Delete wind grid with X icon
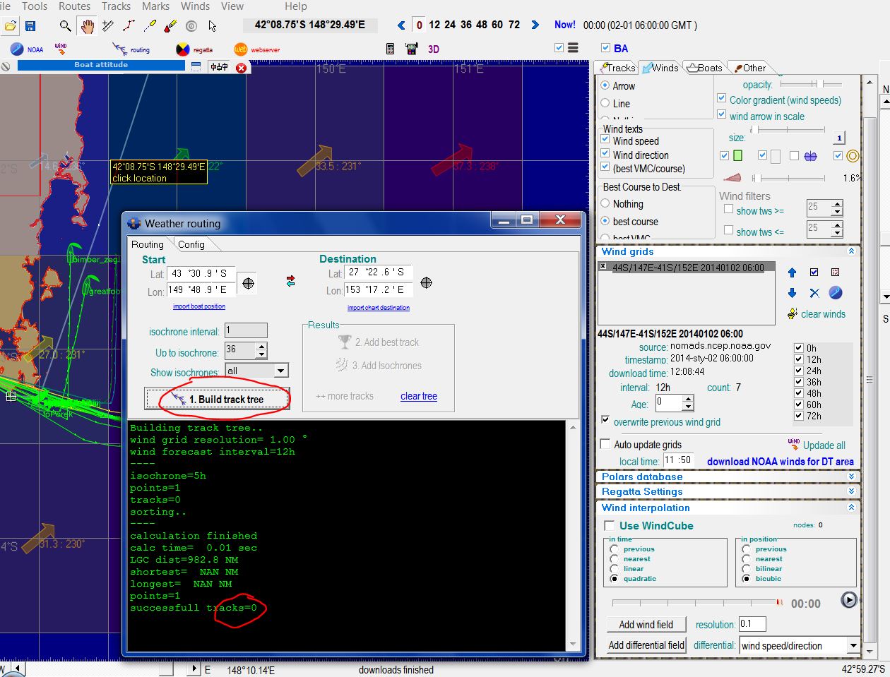 [814, 293]
